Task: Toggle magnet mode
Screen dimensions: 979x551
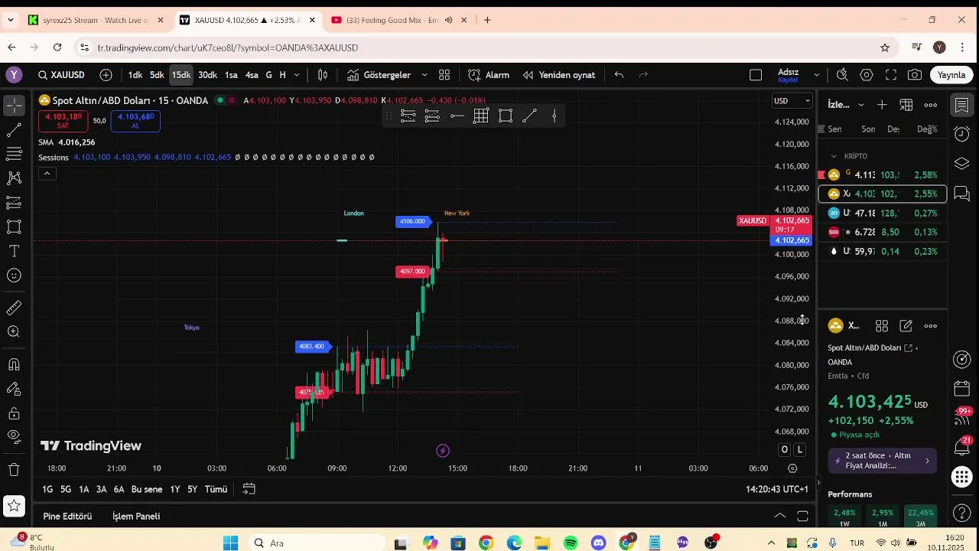Action: pyautogui.click(x=14, y=364)
